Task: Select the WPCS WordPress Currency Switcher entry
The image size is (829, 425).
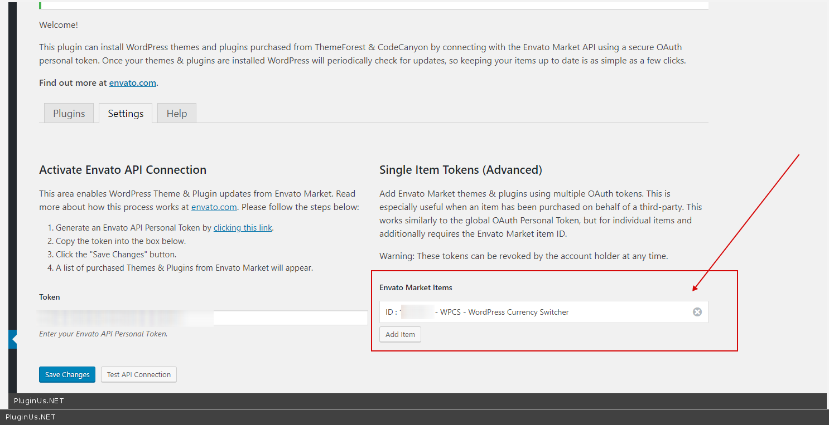Action: [x=504, y=312]
